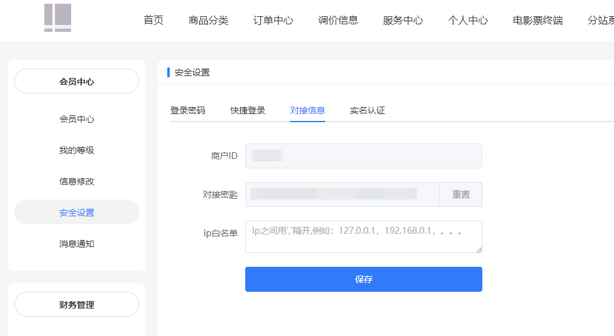The height and width of the screenshot is (336, 614).
Task: Click the 财务管理 sidebar header button
Action: (x=77, y=304)
